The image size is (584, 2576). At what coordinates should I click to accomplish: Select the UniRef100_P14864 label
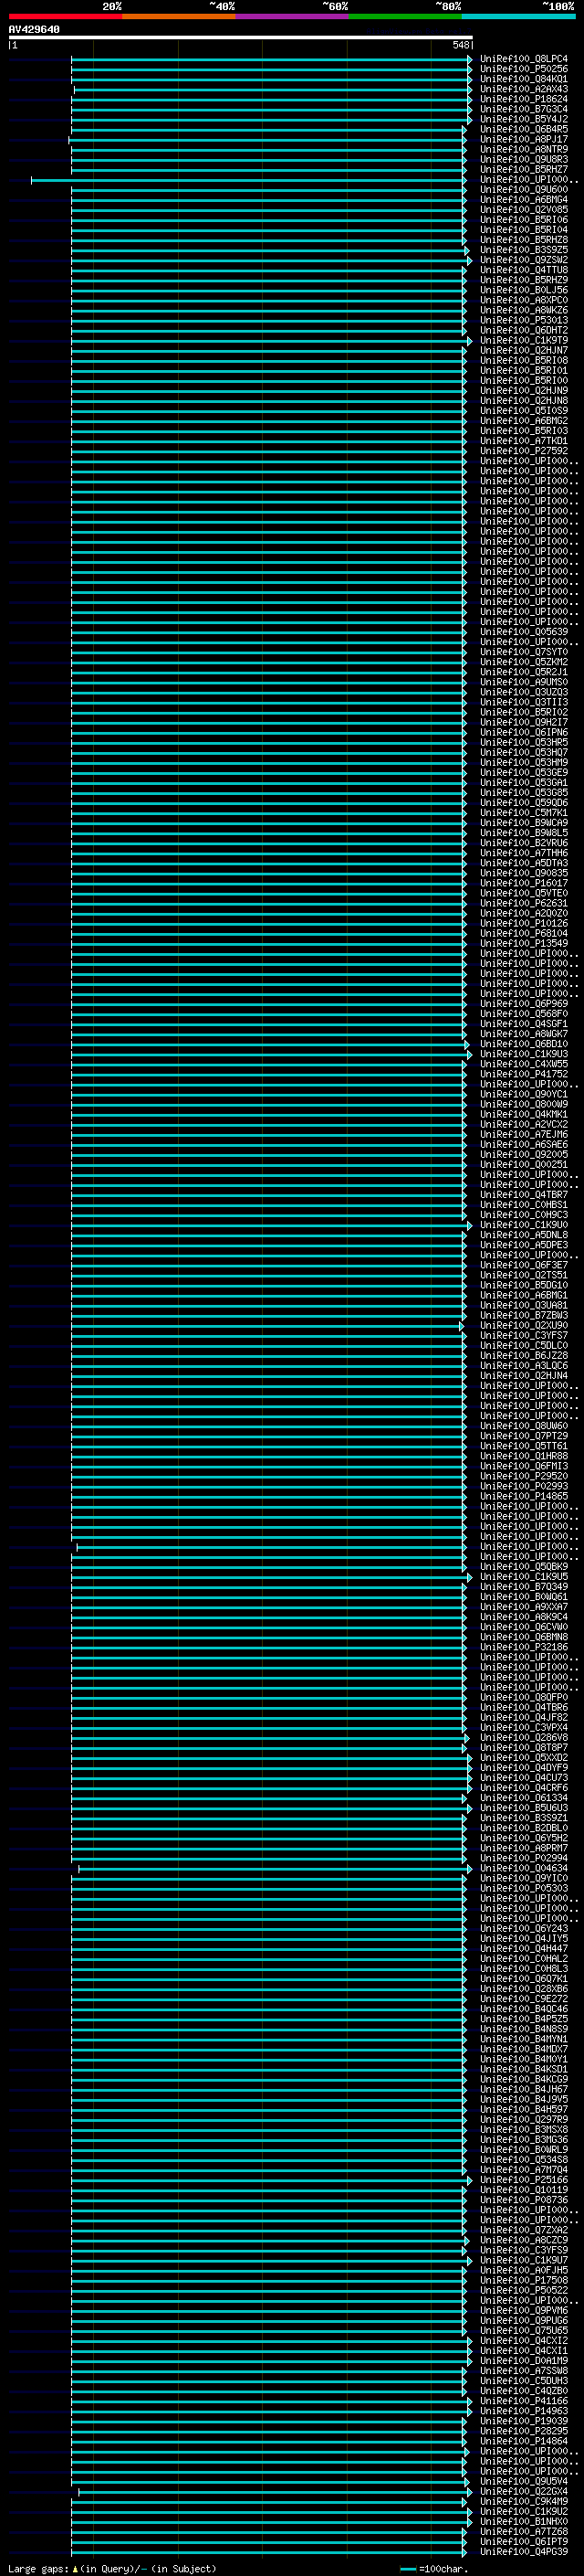pyautogui.click(x=523, y=2441)
